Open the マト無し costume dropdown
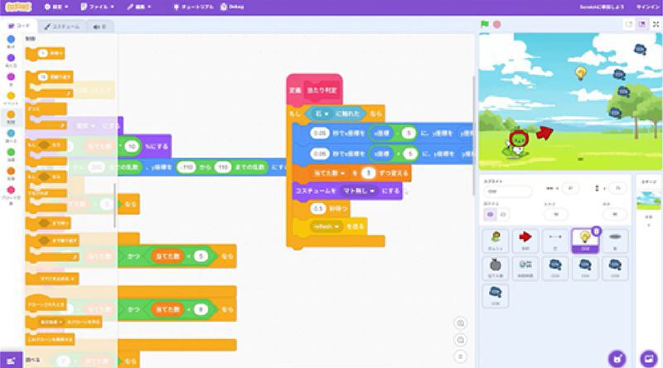663x368 pixels. 359,191
